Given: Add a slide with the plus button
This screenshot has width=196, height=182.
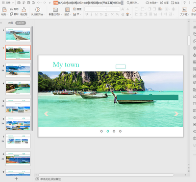Looking at the screenshot, I should pos(16,179).
